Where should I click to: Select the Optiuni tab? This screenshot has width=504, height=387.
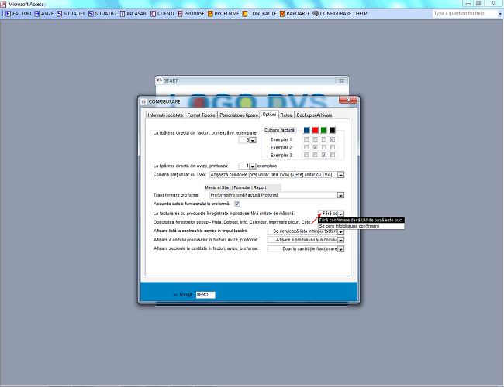[x=269, y=115]
